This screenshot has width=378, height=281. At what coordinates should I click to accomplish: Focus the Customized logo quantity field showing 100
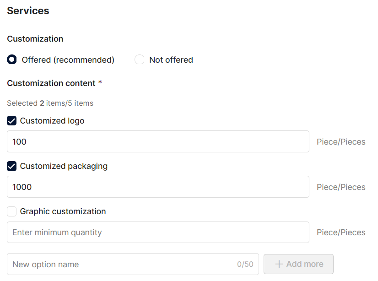point(158,141)
